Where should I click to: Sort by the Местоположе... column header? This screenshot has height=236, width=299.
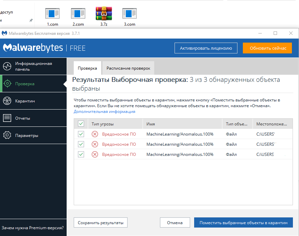click(x=273, y=124)
